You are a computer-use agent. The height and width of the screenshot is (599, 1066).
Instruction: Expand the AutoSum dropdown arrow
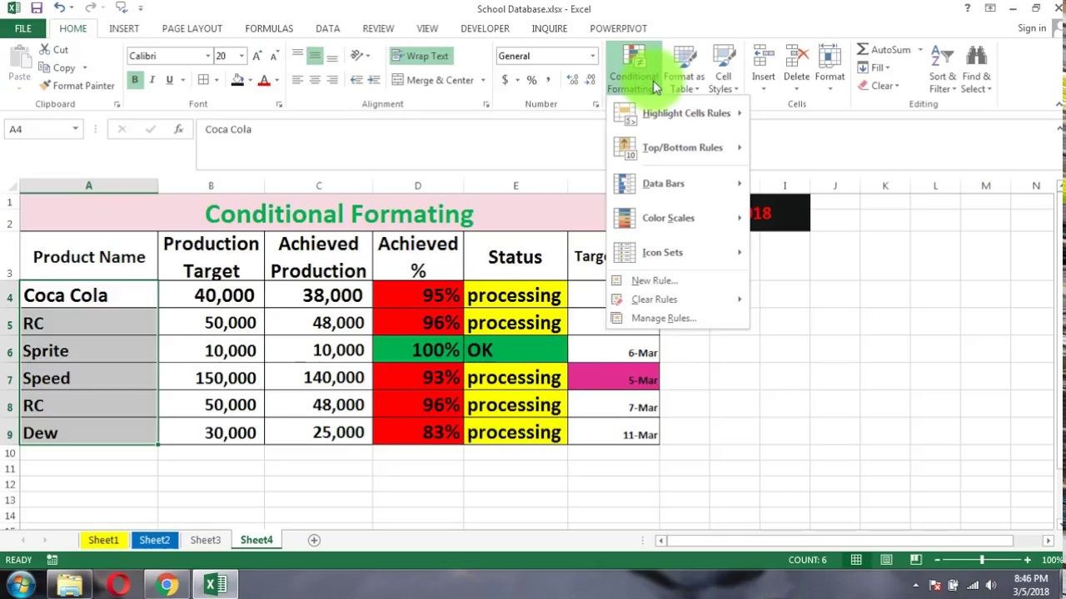[x=920, y=50]
